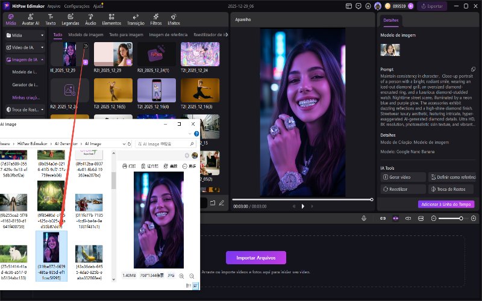
Task: Open the Avatar AI tool
Action: pos(31,19)
